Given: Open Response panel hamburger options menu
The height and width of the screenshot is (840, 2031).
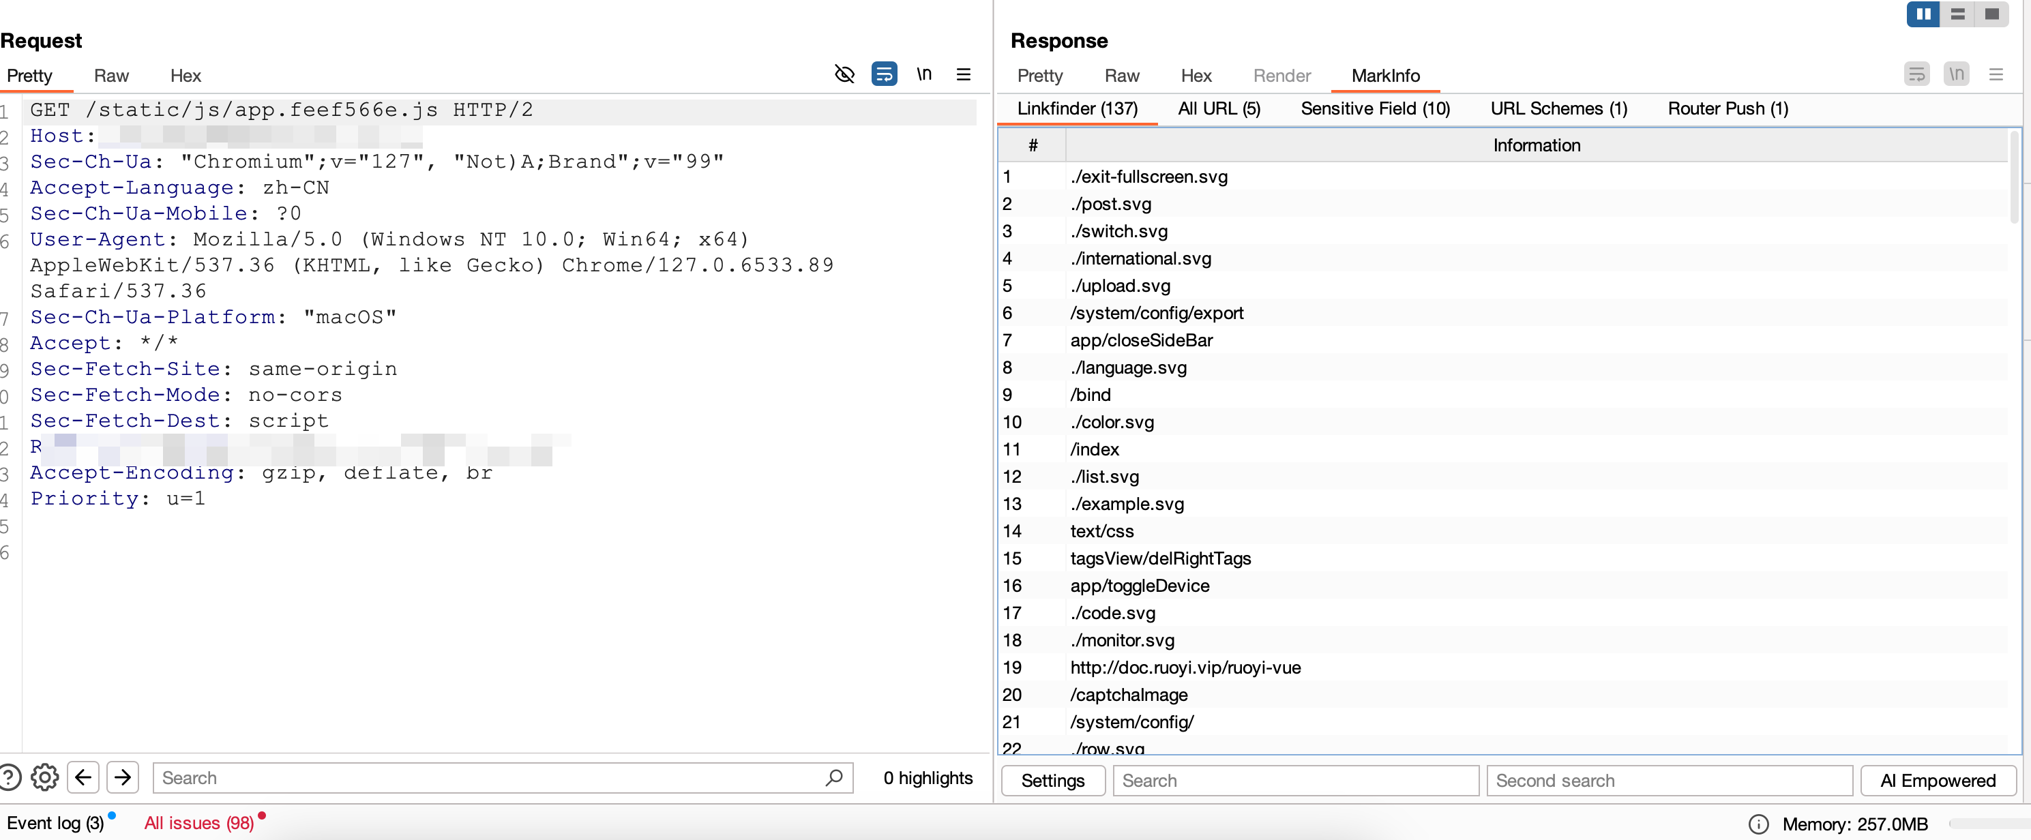Looking at the screenshot, I should tap(1996, 74).
